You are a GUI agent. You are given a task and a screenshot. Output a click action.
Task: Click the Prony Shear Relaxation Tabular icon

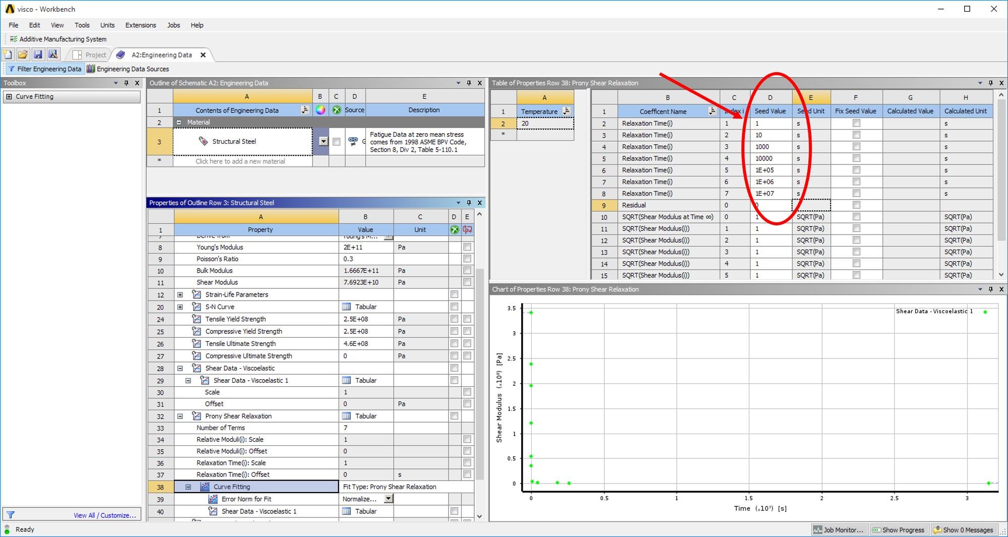point(346,416)
